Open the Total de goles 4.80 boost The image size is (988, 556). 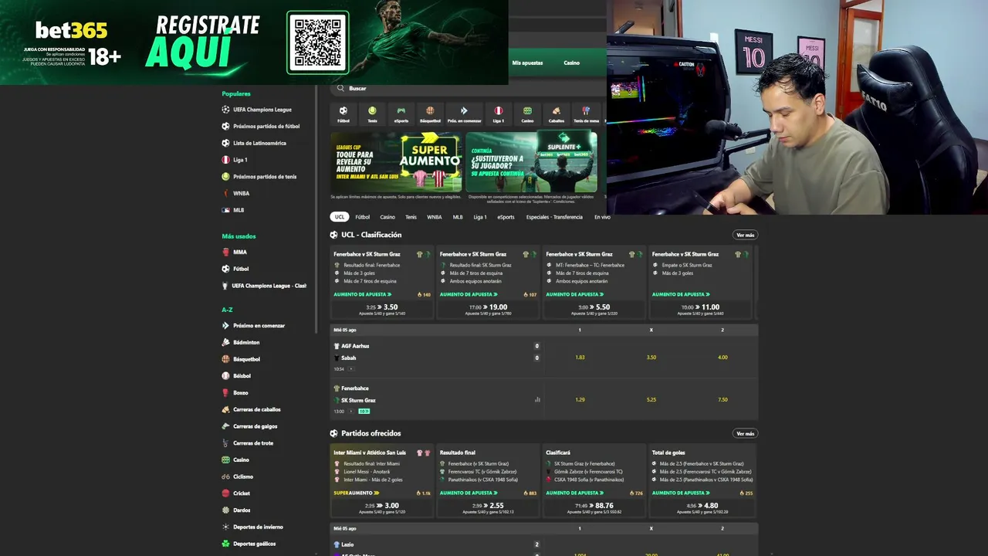[701, 507]
